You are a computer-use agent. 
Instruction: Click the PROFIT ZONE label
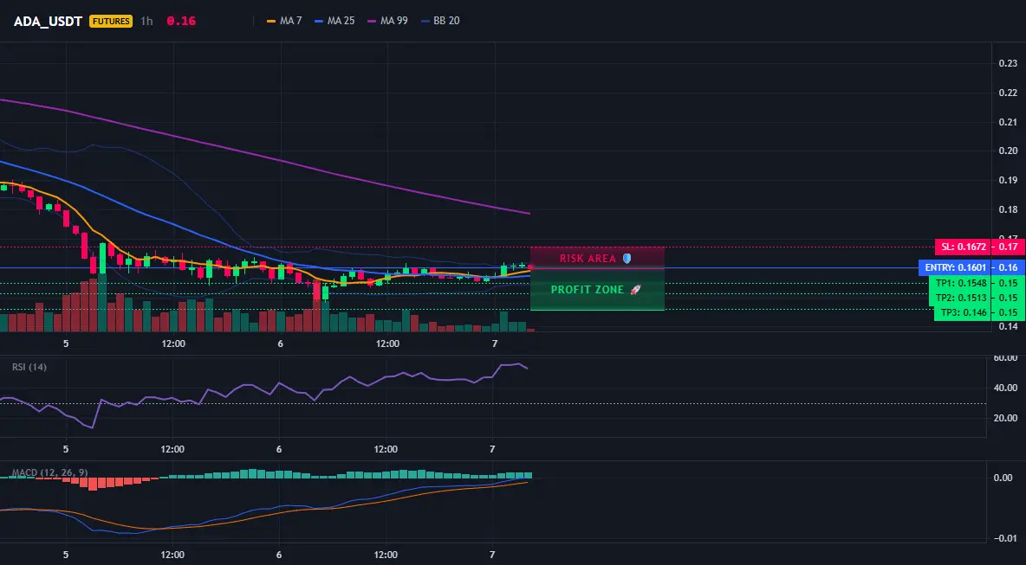[x=588, y=289]
